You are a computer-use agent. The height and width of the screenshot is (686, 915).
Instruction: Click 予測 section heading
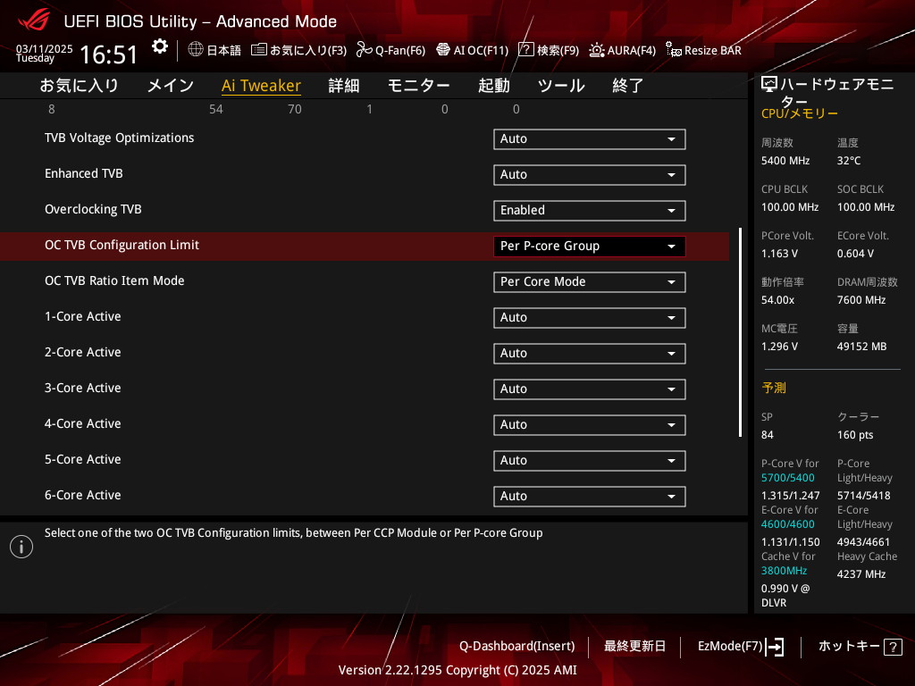click(x=774, y=388)
